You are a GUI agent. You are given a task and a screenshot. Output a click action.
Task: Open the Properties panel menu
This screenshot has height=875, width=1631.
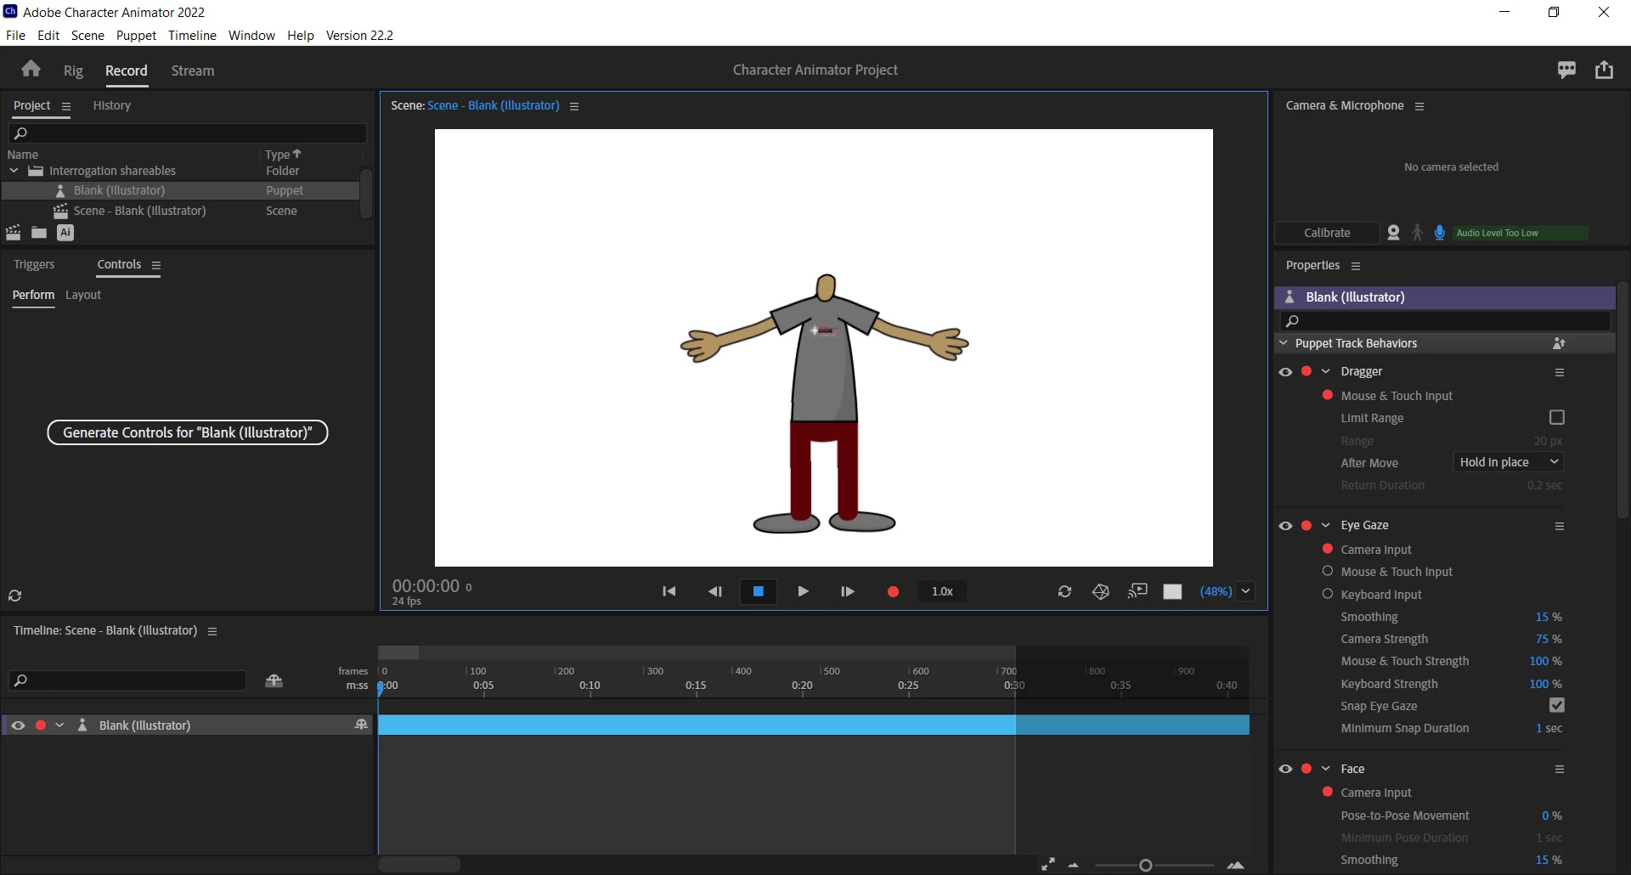(1356, 266)
